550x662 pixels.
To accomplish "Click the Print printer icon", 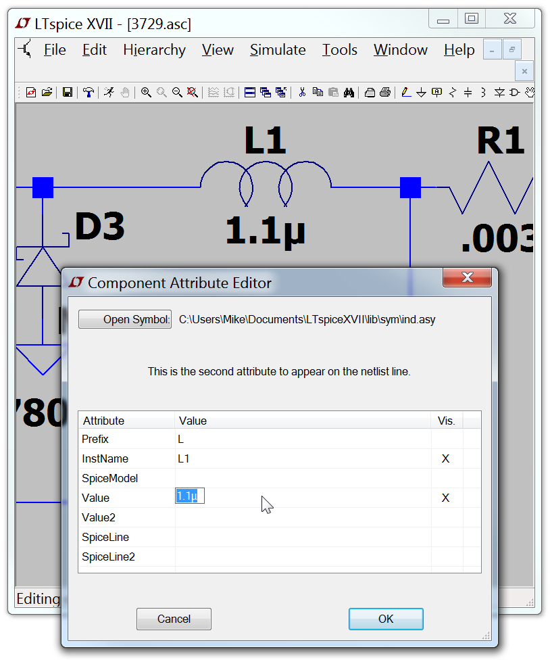I will tap(385, 93).
